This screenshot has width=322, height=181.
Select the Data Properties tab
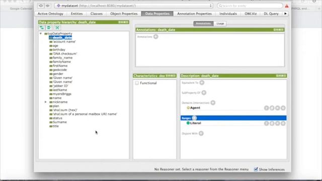coord(157,14)
